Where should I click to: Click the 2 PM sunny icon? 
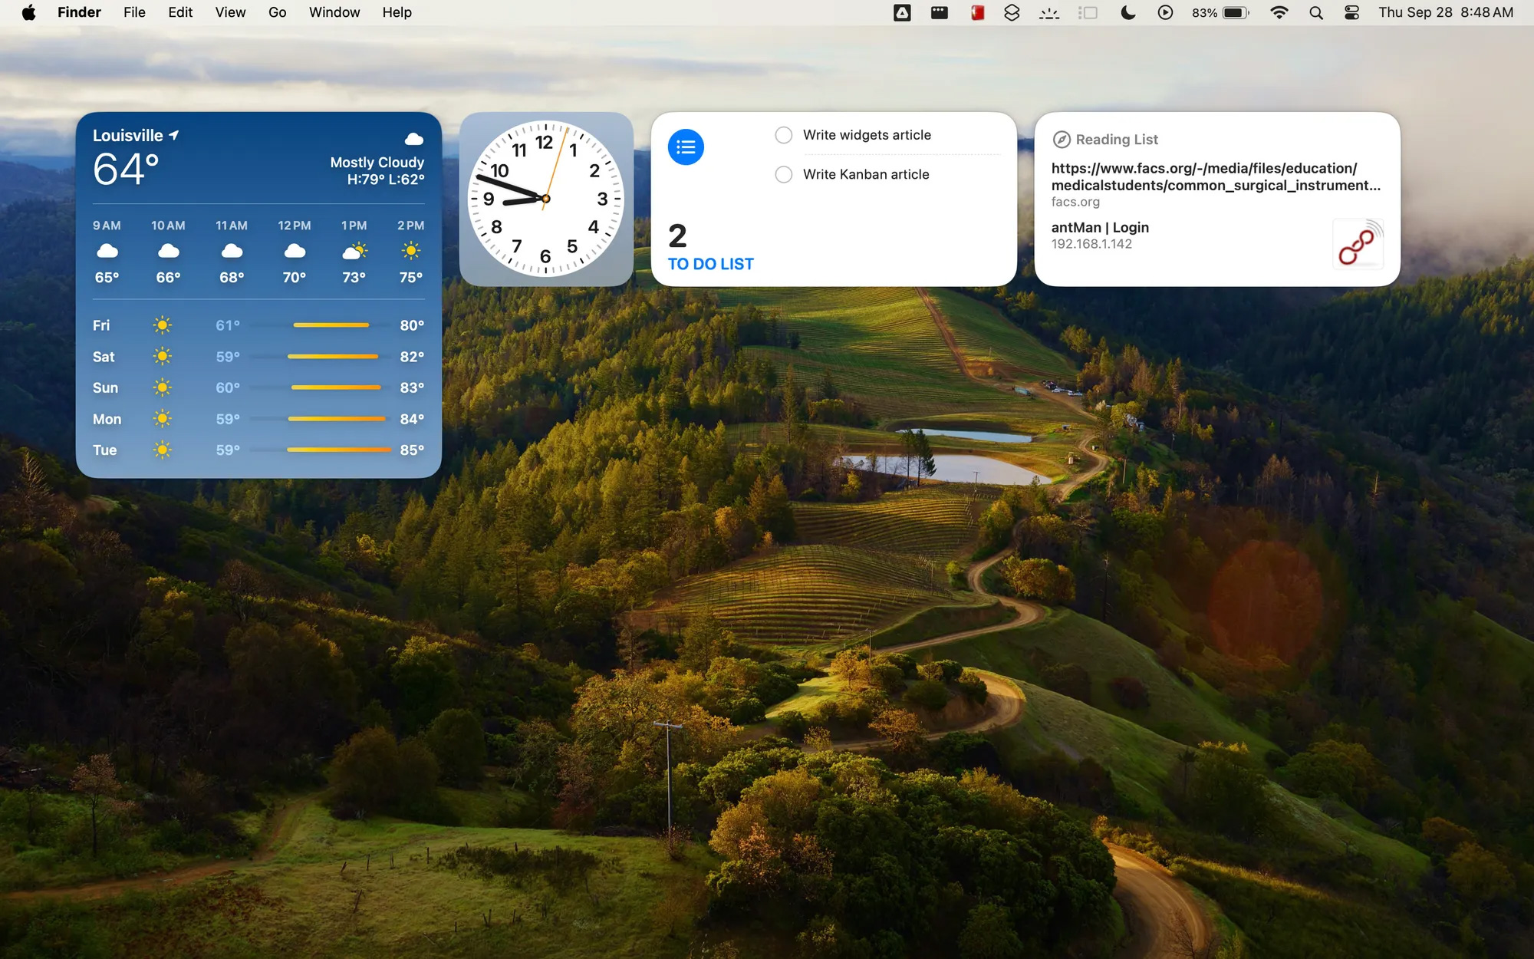pyautogui.click(x=411, y=250)
